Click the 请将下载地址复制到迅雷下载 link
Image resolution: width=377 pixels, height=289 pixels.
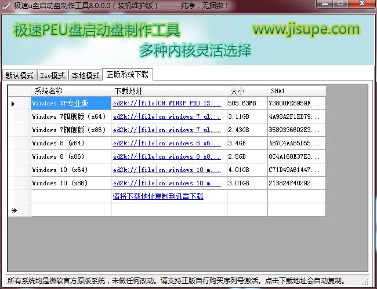(158, 196)
